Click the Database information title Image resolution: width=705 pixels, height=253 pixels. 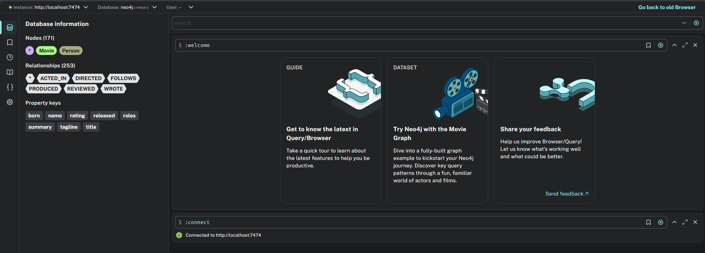(57, 24)
